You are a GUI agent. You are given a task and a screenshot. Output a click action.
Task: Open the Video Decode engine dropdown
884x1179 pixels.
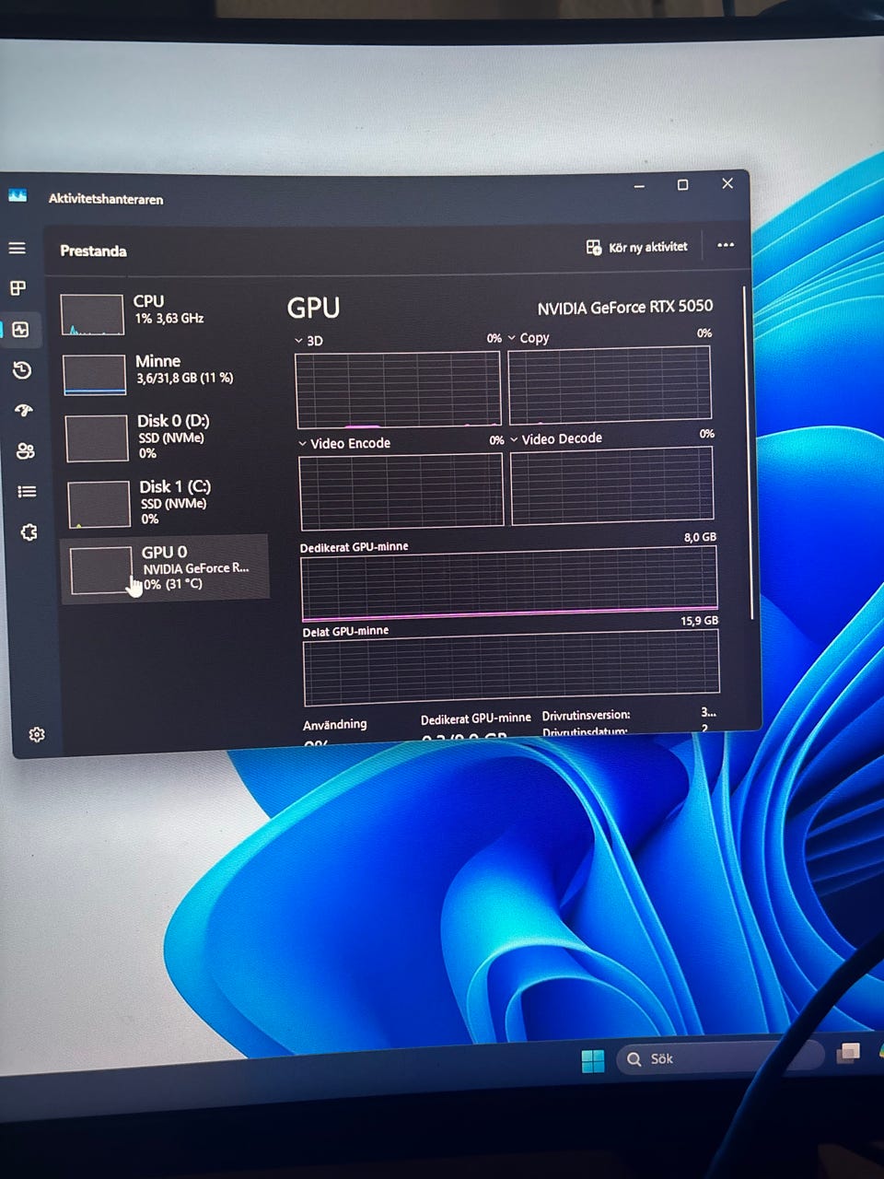point(556,438)
